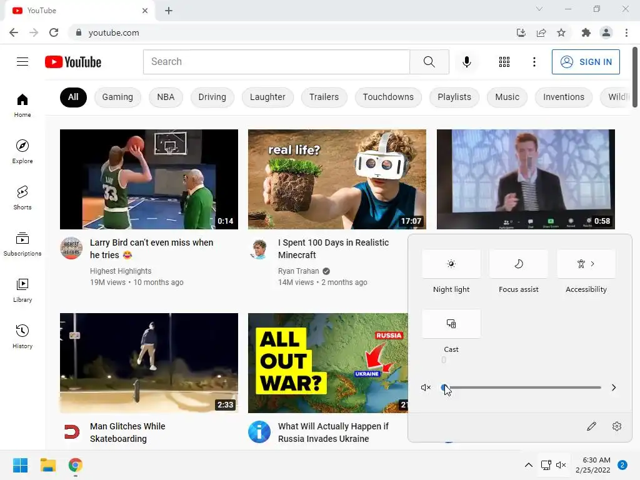Reload the page in Chrome
The width and height of the screenshot is (640, 480).
pyautogui.click(x=54, y=32)
